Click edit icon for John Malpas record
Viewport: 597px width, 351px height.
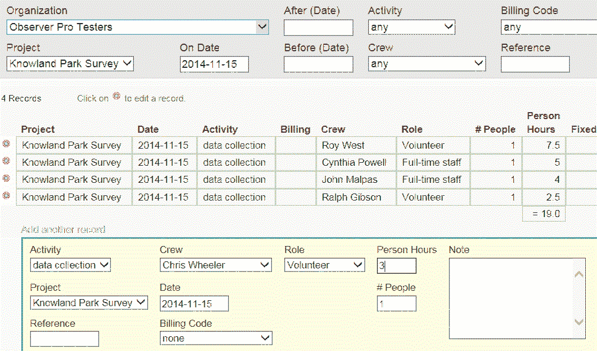6,178
